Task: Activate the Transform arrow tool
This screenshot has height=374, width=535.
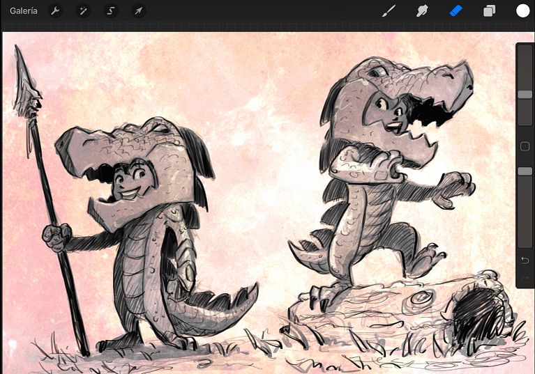Action: [x=139, y=11]
